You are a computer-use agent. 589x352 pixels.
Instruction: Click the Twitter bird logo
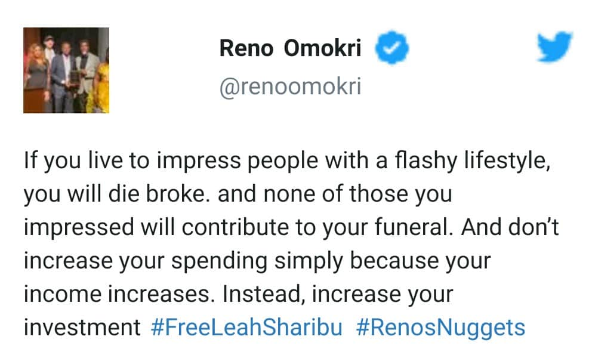[554, 48]
